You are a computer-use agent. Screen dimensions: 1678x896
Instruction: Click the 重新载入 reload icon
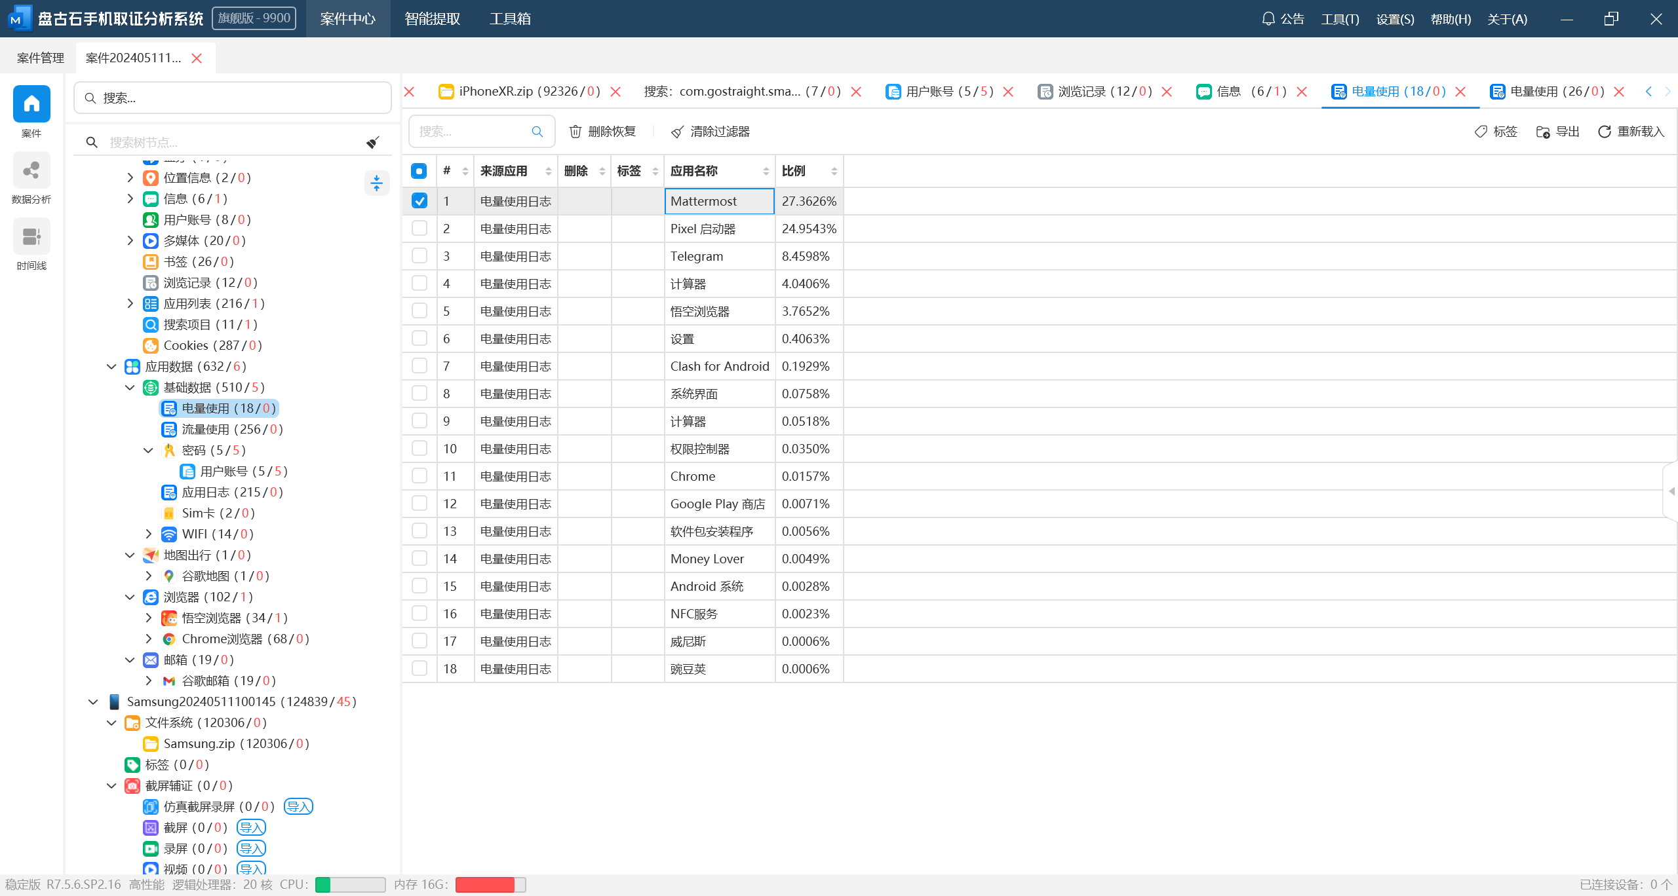[x=1604, y=132]
